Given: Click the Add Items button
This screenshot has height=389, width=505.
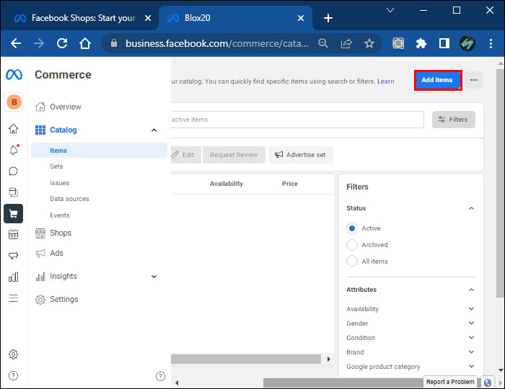Looking at the screenshot, I should pos(437,80).
